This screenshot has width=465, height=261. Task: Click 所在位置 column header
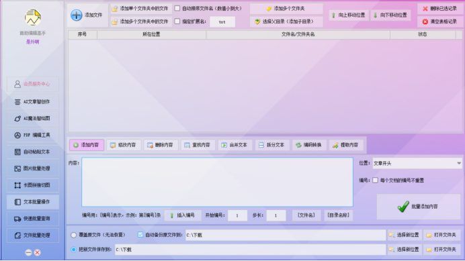[152, 34]
